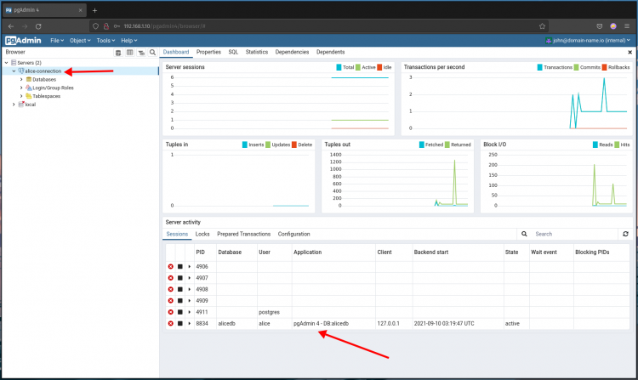
Task: Switch to the Statistics tab
Action: (x=257, y=52)
